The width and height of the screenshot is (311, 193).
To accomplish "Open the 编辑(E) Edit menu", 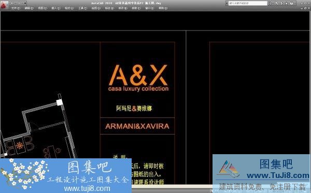I will (x=29, y=8).
